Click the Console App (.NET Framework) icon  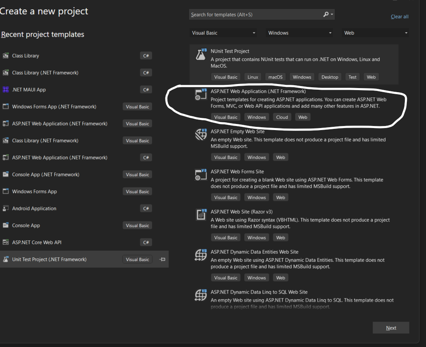pos(6,174)
